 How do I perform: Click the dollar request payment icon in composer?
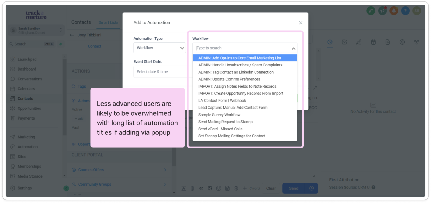[x=236, y=188]
